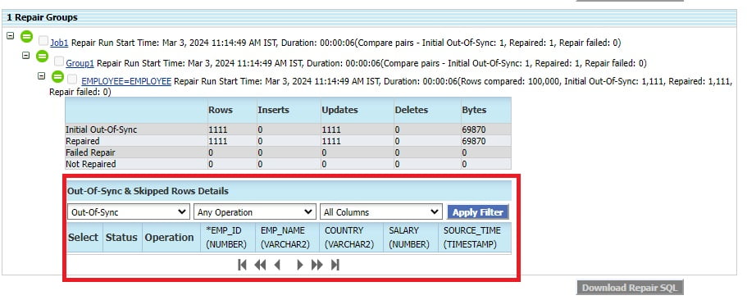747x300 pixels.
Task: Click the COUNTRY (VARCHAR2) column header
Action: (x=351, y=237)
